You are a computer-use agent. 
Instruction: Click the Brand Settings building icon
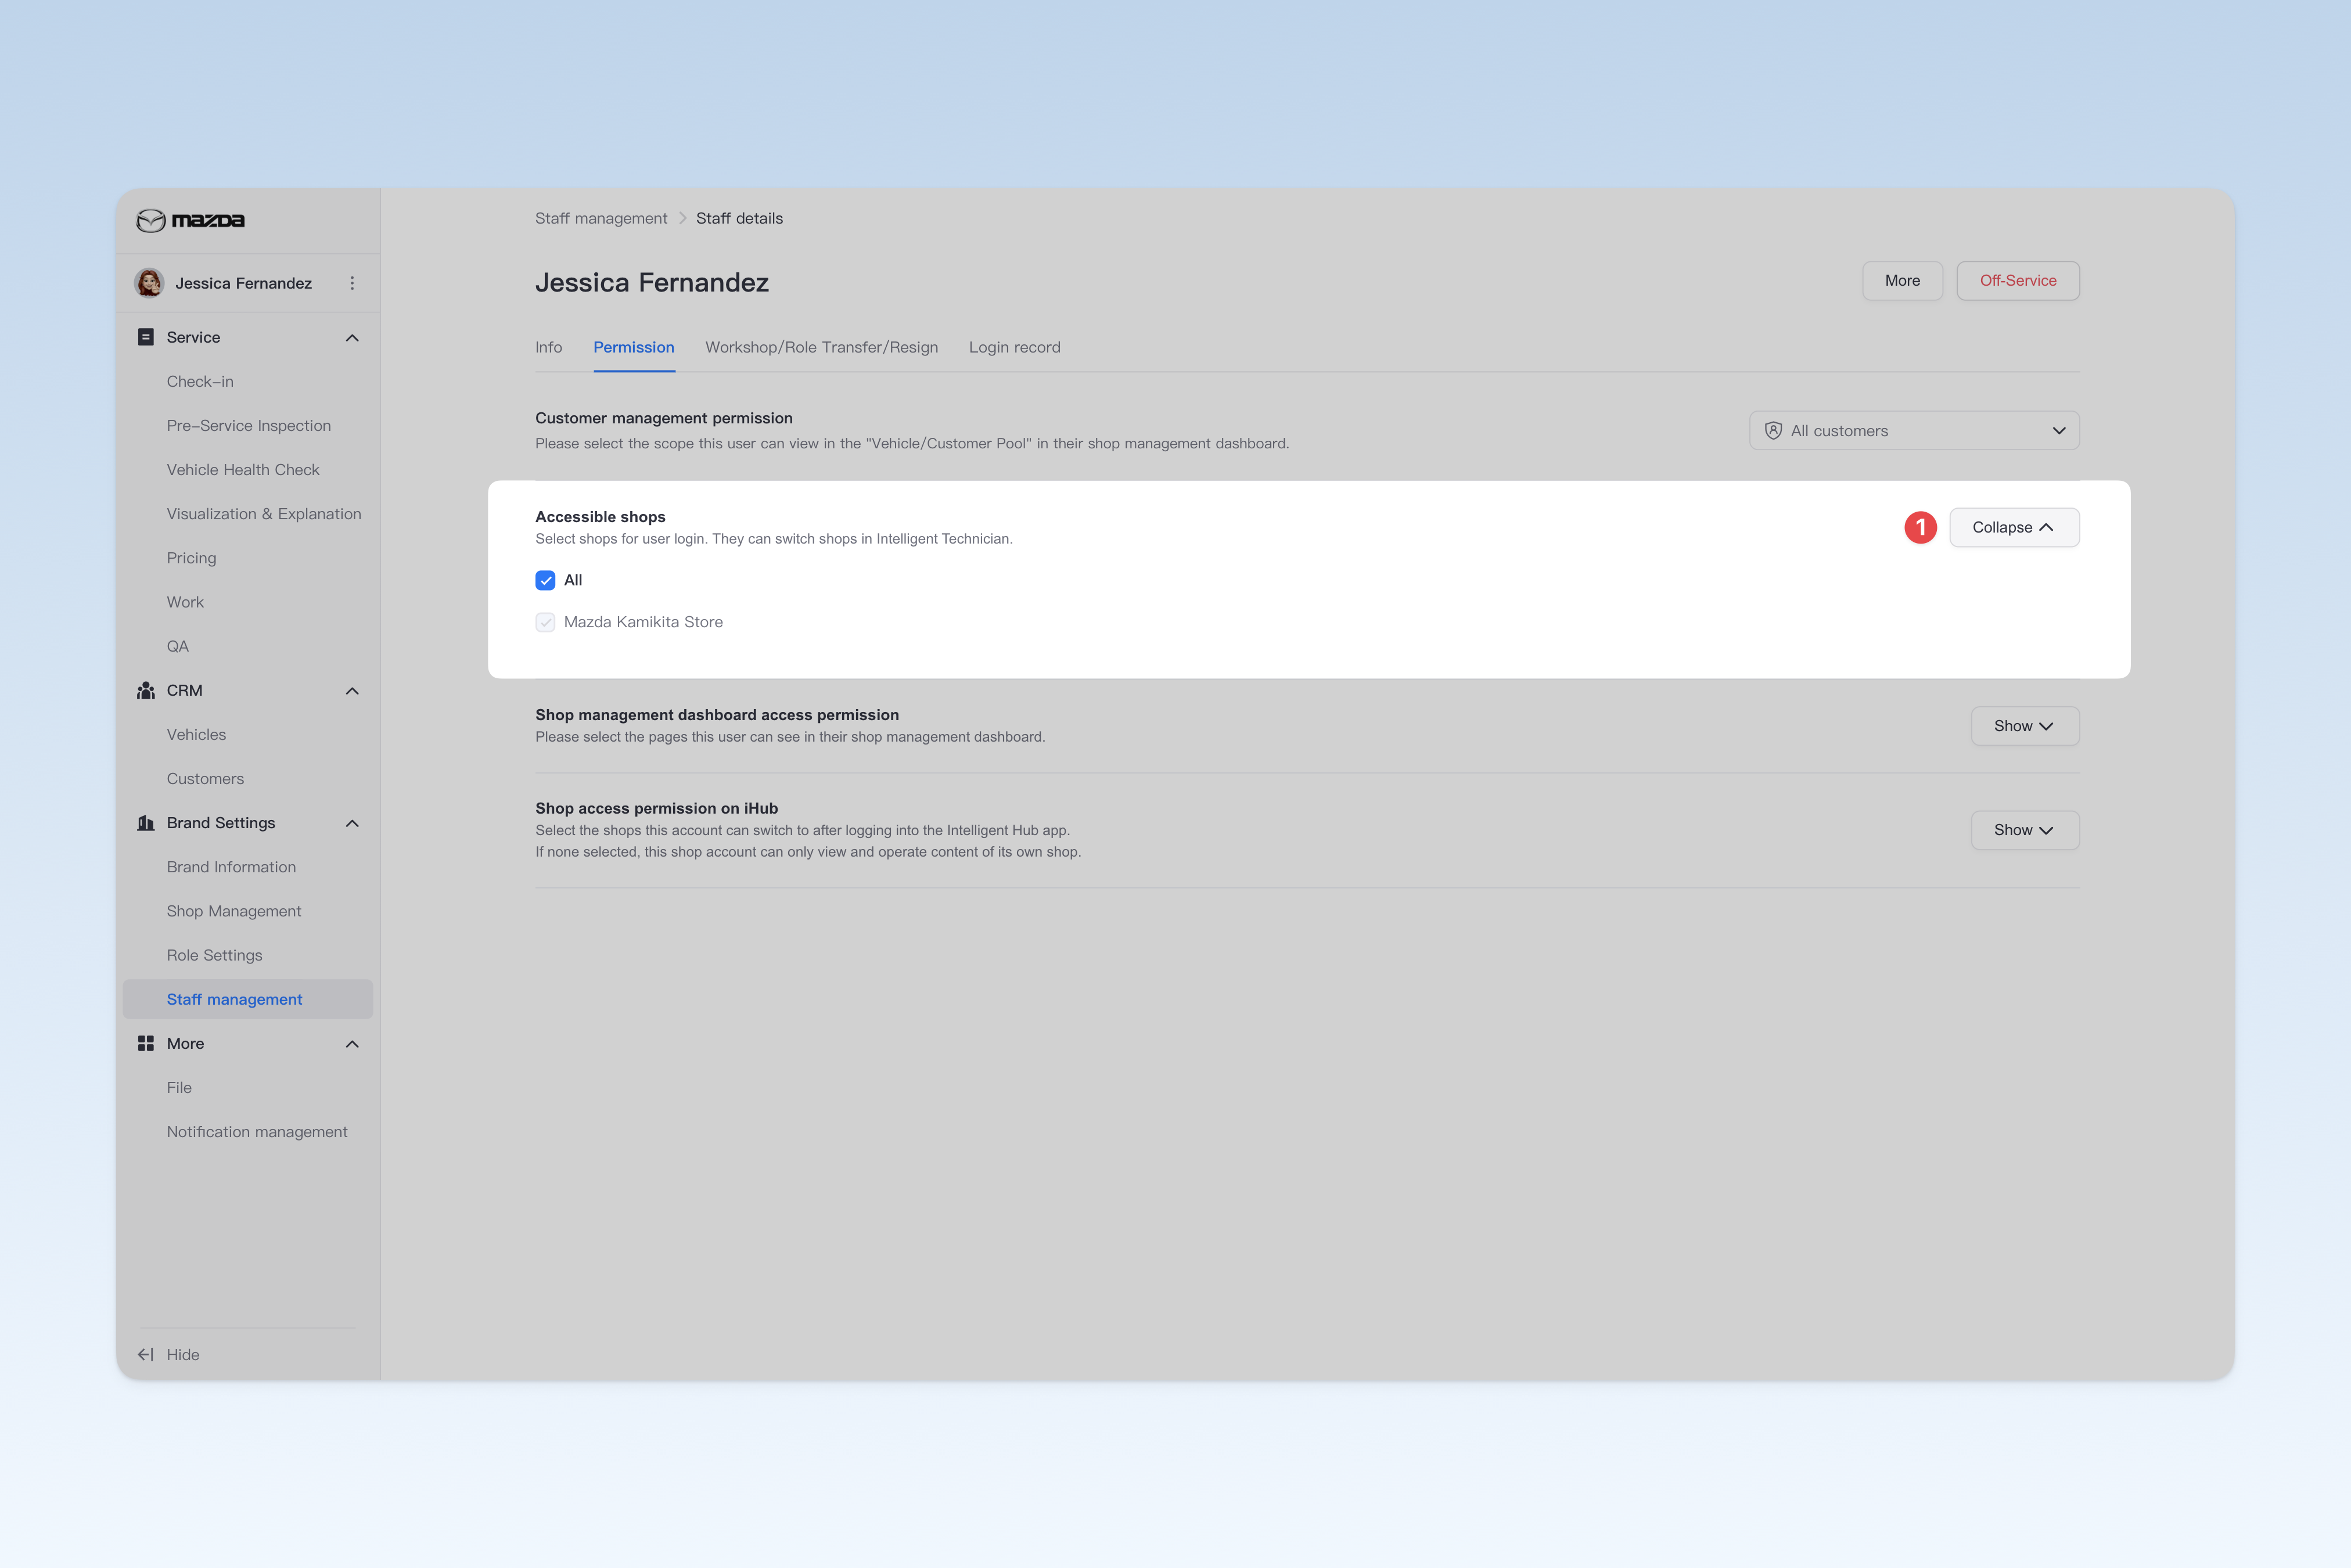[x=146, y=823]
